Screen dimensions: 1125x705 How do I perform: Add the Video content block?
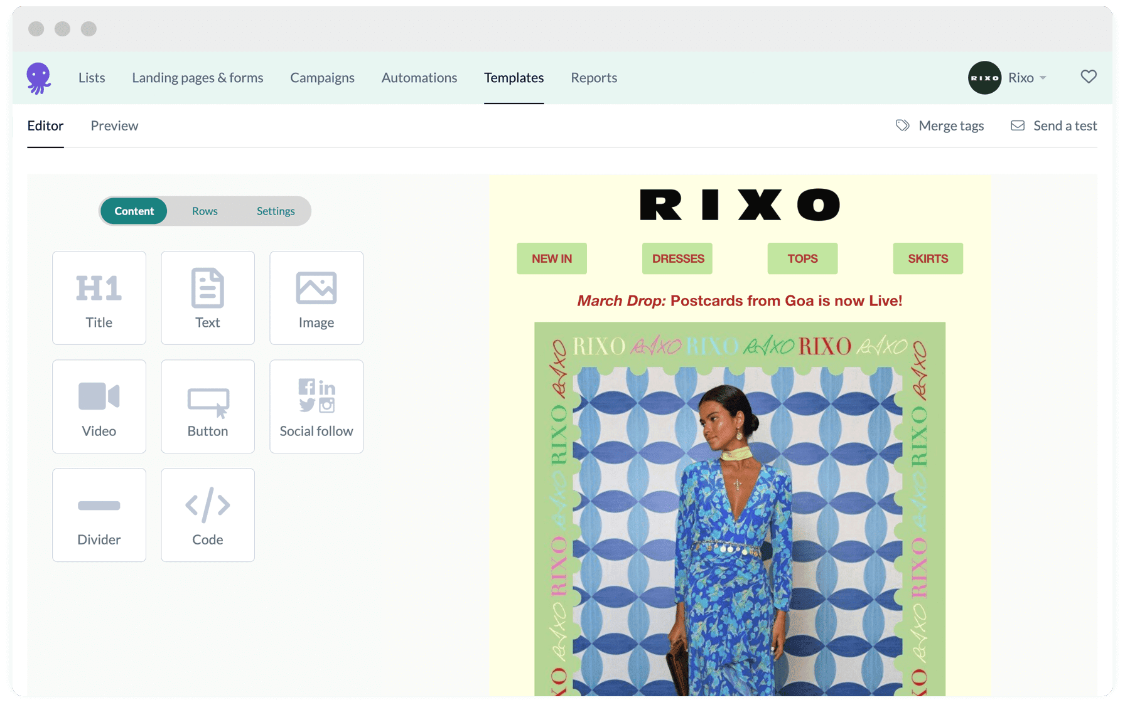(x=99, y=406)
